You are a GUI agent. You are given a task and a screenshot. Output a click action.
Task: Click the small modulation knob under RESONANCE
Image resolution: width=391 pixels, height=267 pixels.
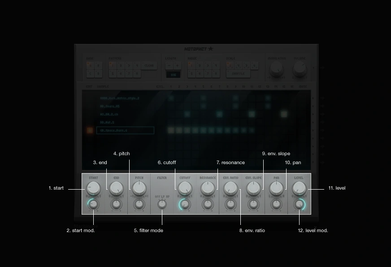[x=208, y=204]
